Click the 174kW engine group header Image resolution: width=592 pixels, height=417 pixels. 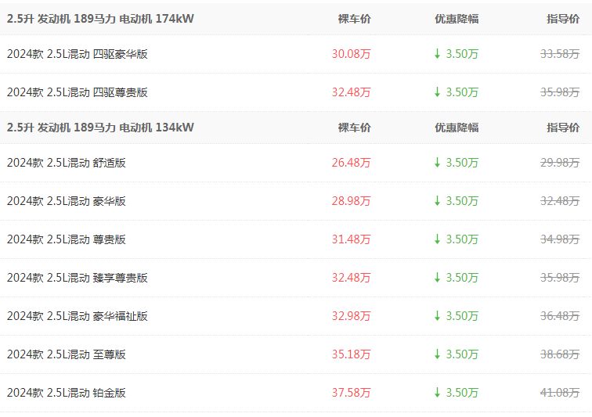pyautogui.click(x=100, y=19)
